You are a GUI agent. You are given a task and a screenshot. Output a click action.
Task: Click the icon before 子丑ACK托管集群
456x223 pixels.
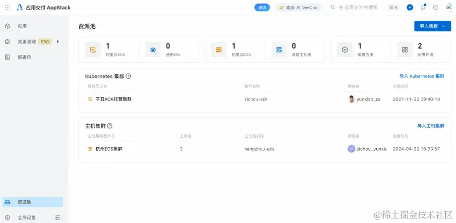tap(90, 99)
